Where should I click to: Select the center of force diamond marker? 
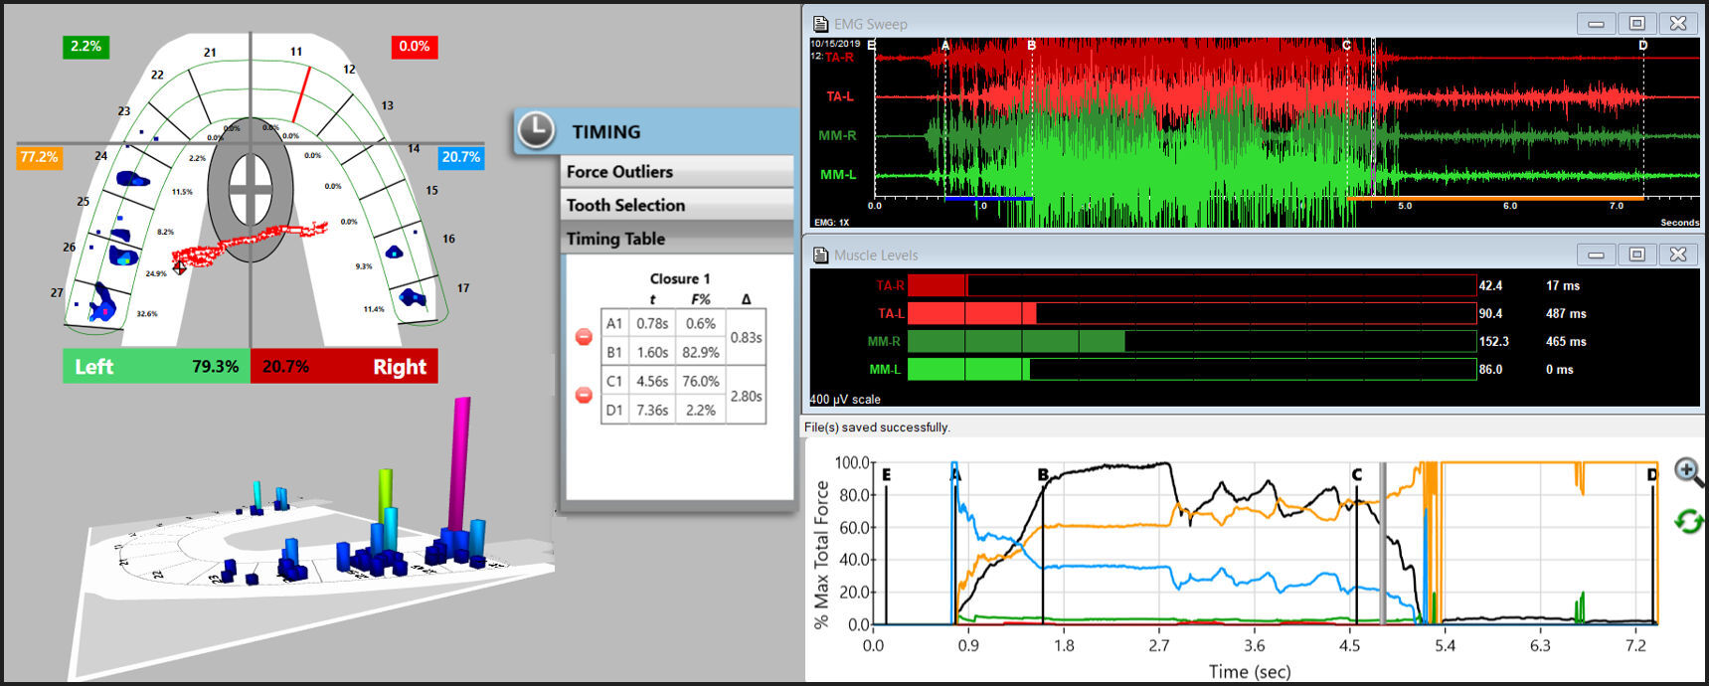pos(179,267)
